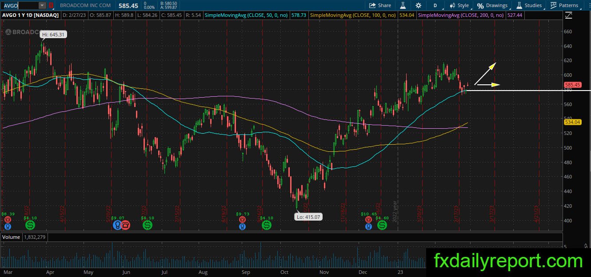The image size is (591, 277).
Task: Click SimpleMovingAvg CLOSE 100 study label
Action: [353, 15]
